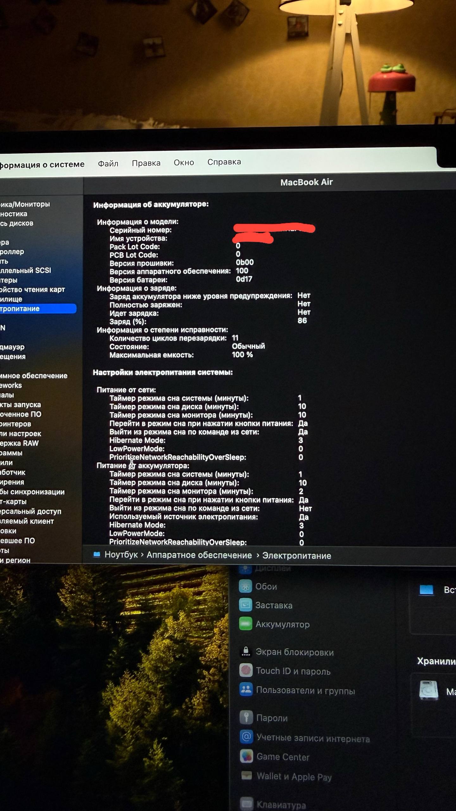Open the Окно menu
The width and height of the screenshot is (456, 811).
click(x=184, y=163)
